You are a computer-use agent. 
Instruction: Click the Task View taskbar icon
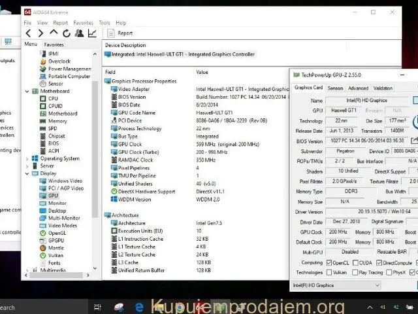[x=97, y=306]
